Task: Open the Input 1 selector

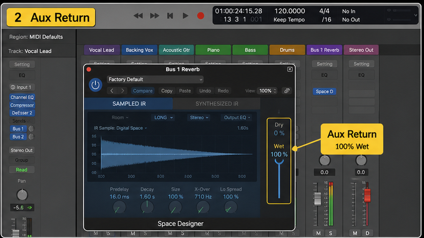Action: pos(22,87)
